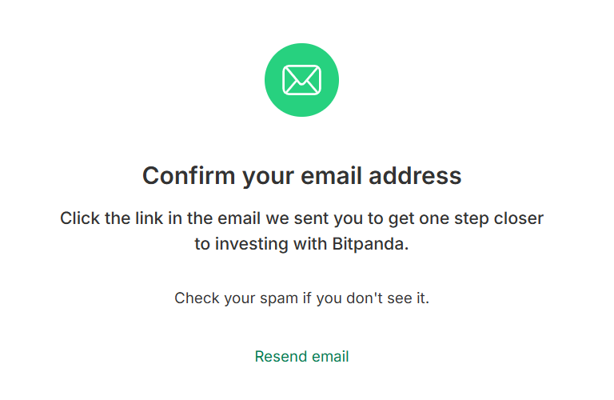Click the word email in the heading

(x=331, y=175)
